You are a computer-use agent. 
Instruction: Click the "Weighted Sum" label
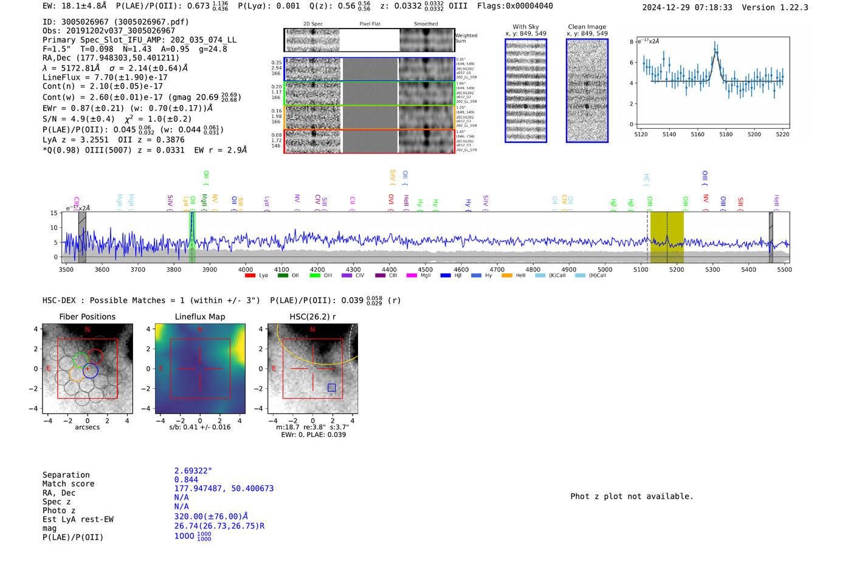pyautogui.click(x=466, y=38)
